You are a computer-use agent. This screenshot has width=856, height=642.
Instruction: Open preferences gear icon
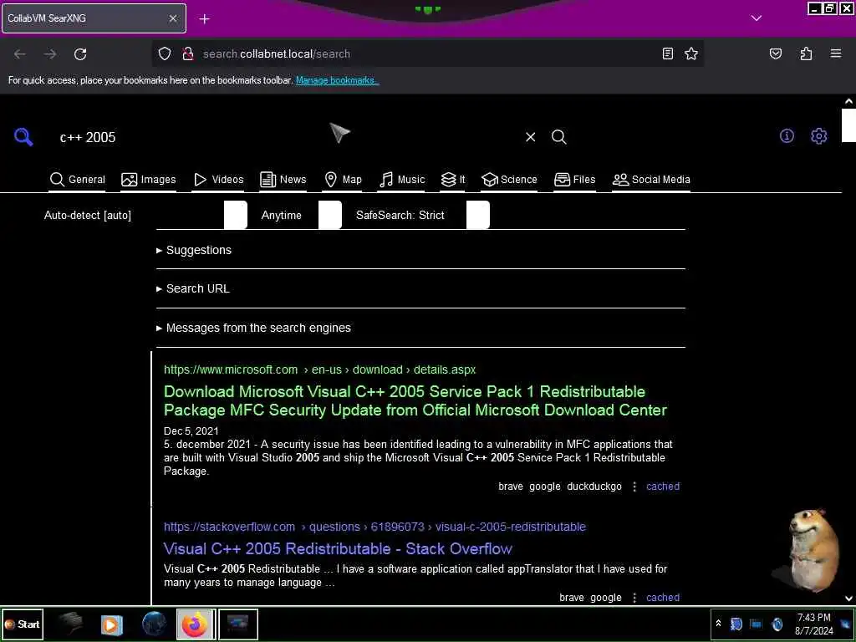[x=819, y=136]
